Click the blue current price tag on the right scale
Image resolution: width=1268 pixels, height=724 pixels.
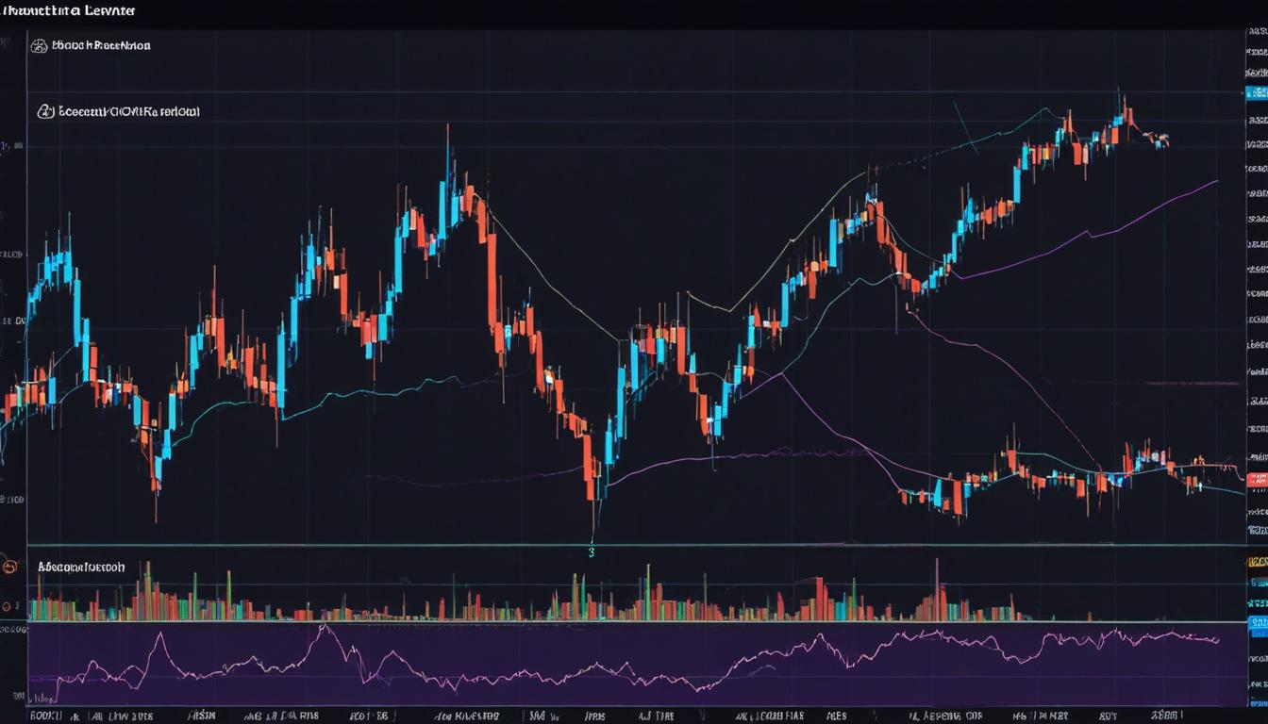[1258, 92]
